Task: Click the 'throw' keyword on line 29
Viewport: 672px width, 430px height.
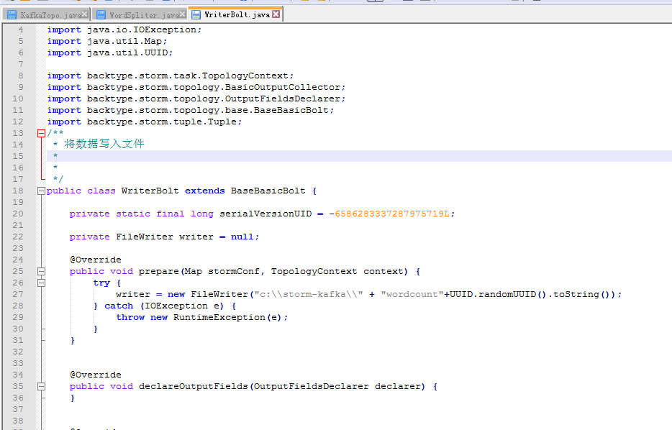Action: [x=130, y=317]
